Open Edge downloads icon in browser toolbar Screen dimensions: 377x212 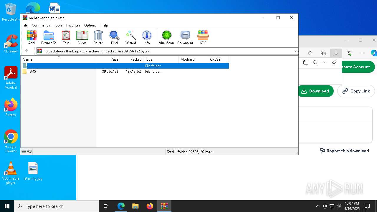coord(336,53)
